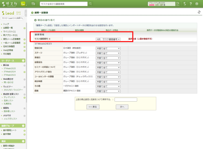203x149 pixels.
Task: Open the green Le. product switcher icon
Action: 23,4
